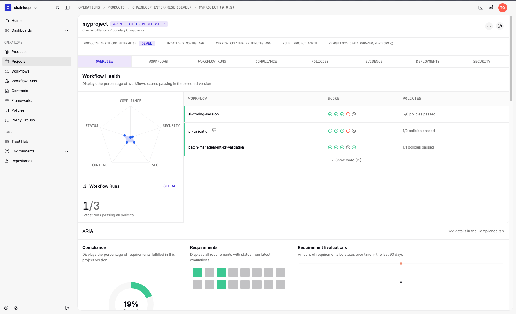
Task: Click the repository info icon
Action: (392, 44)
